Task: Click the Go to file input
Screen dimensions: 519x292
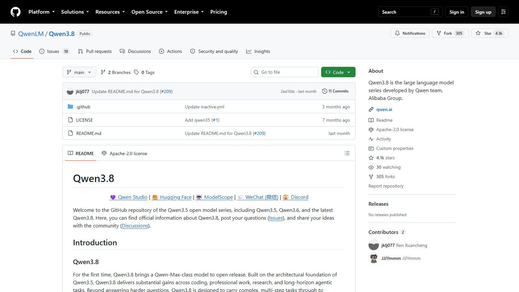Action: (284, 72)
